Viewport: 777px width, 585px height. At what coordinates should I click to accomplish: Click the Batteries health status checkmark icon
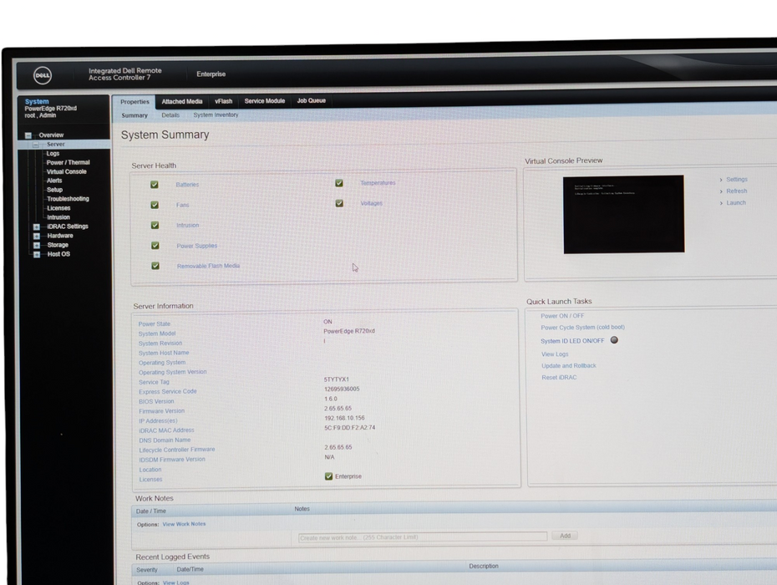pyautogui.click(x=154, y=185)
